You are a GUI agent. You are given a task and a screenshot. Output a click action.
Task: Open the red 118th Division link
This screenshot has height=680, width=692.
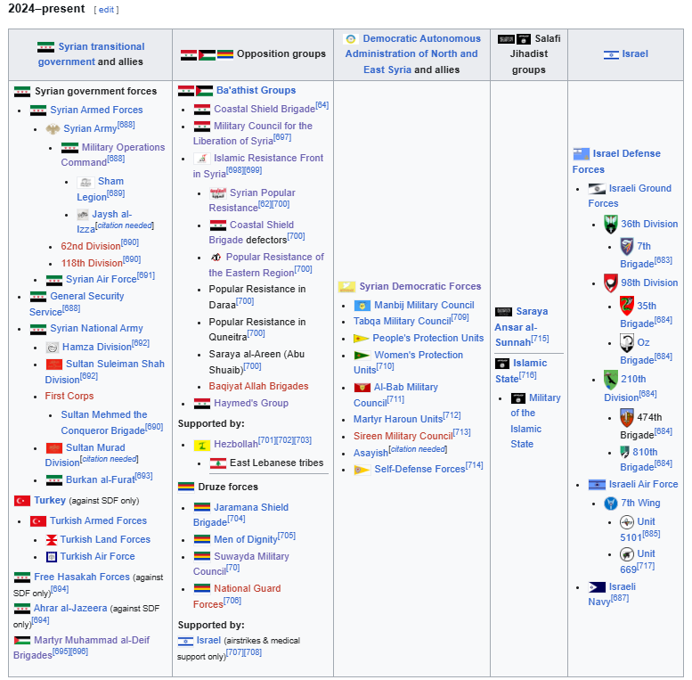pos(92,263)
